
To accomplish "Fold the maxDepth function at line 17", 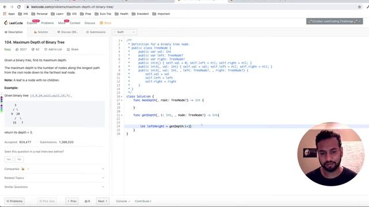I will [x=122, y=100].
